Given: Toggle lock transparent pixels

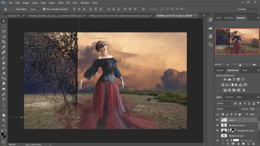Looking at the screenshot, I should (223, 114).
